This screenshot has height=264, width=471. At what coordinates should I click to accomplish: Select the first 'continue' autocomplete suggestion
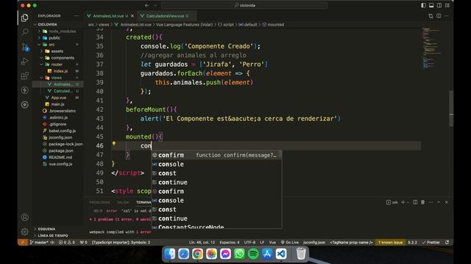[x=216, y=183]
